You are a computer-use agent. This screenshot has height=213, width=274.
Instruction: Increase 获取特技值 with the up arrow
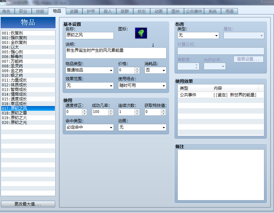(163, 110)
